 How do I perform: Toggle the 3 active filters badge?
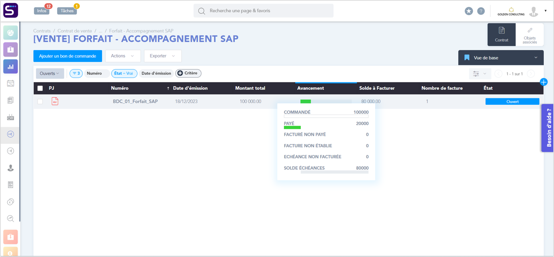click(x=76, y=73)
